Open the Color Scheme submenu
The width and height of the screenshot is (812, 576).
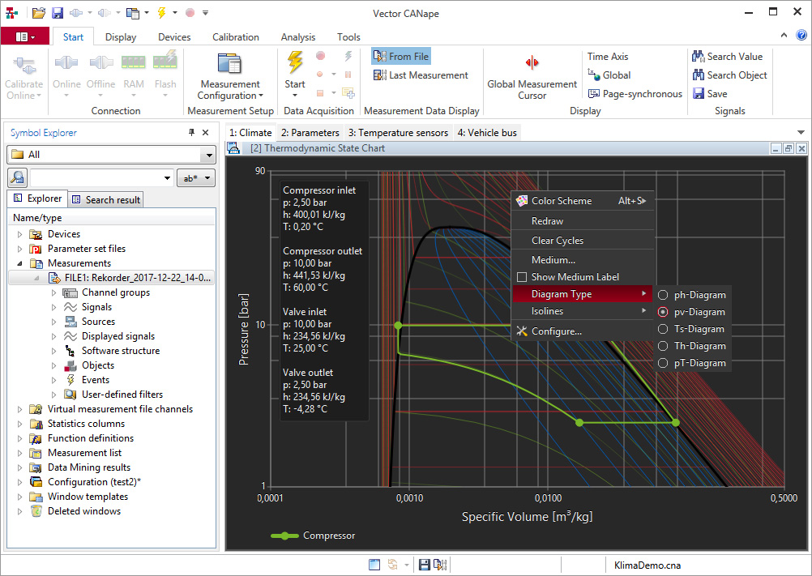tap(583, 201)
